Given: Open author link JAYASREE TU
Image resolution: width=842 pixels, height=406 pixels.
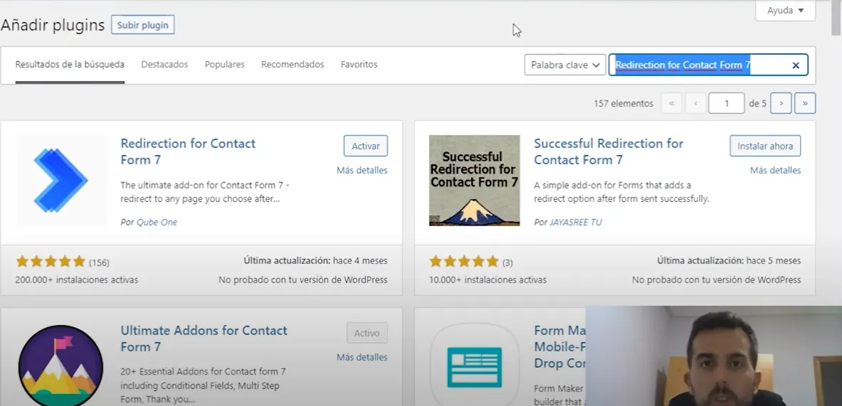Looking at the screenshot, I should [x=576, y=222].
